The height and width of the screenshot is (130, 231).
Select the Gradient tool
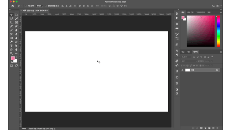pyautogui.click(x=11, y=38)
